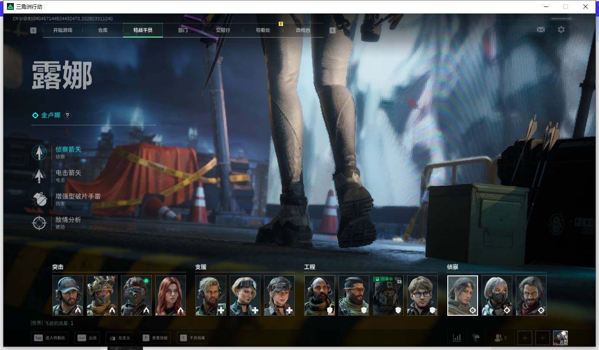Select 工程 operator wearing clear glasses
Viewport: 599px width, 350px height.
(422, 295)
